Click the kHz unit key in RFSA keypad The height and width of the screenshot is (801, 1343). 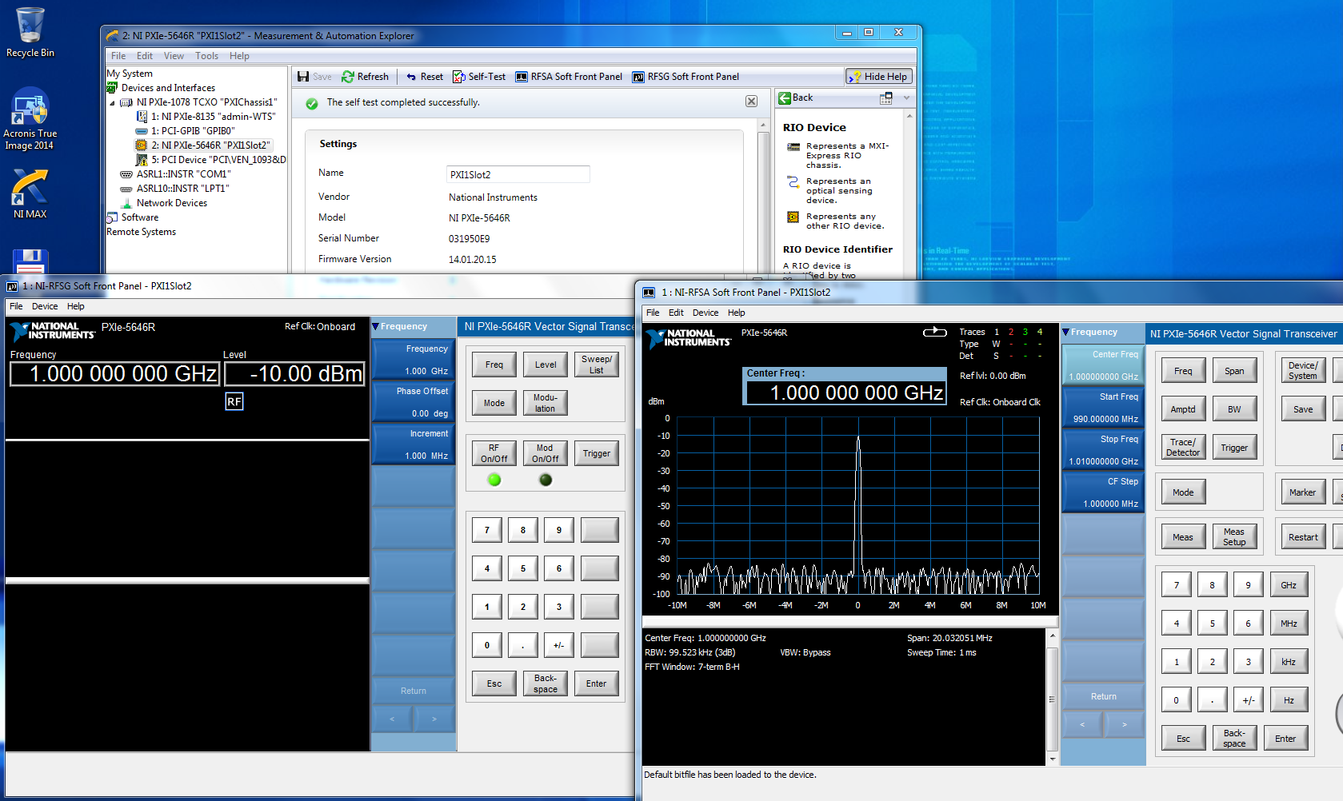1289,662
